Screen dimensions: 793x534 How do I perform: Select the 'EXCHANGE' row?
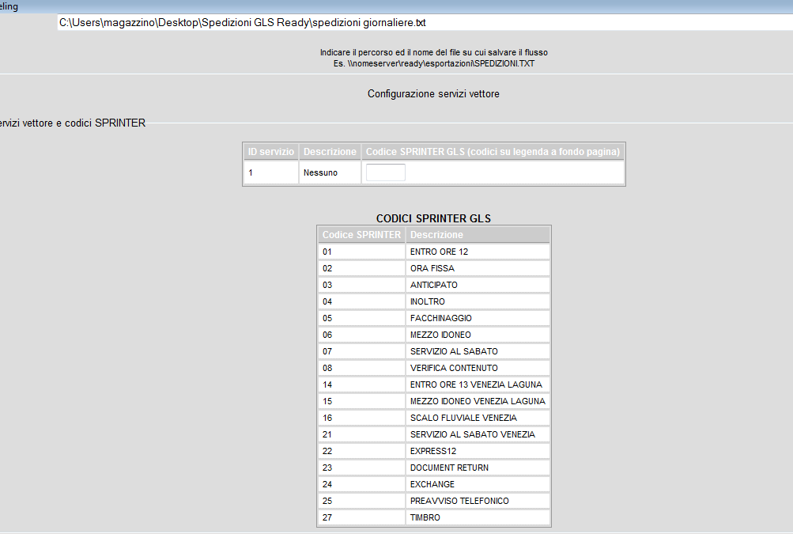[x=434, y=484]
